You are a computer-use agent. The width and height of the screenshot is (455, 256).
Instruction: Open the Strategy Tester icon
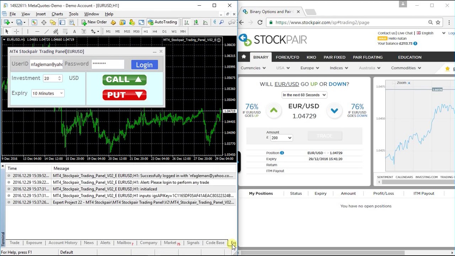pos(71,22)
